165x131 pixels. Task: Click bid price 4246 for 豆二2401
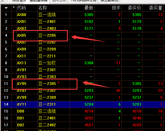coord(137,118)
